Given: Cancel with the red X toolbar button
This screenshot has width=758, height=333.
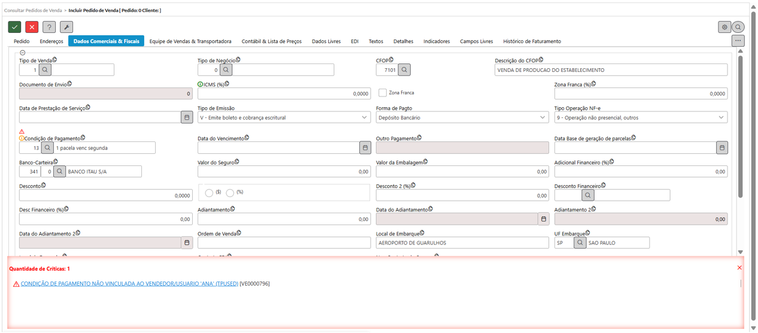Looking at the screenshot, I should [32, 27].
